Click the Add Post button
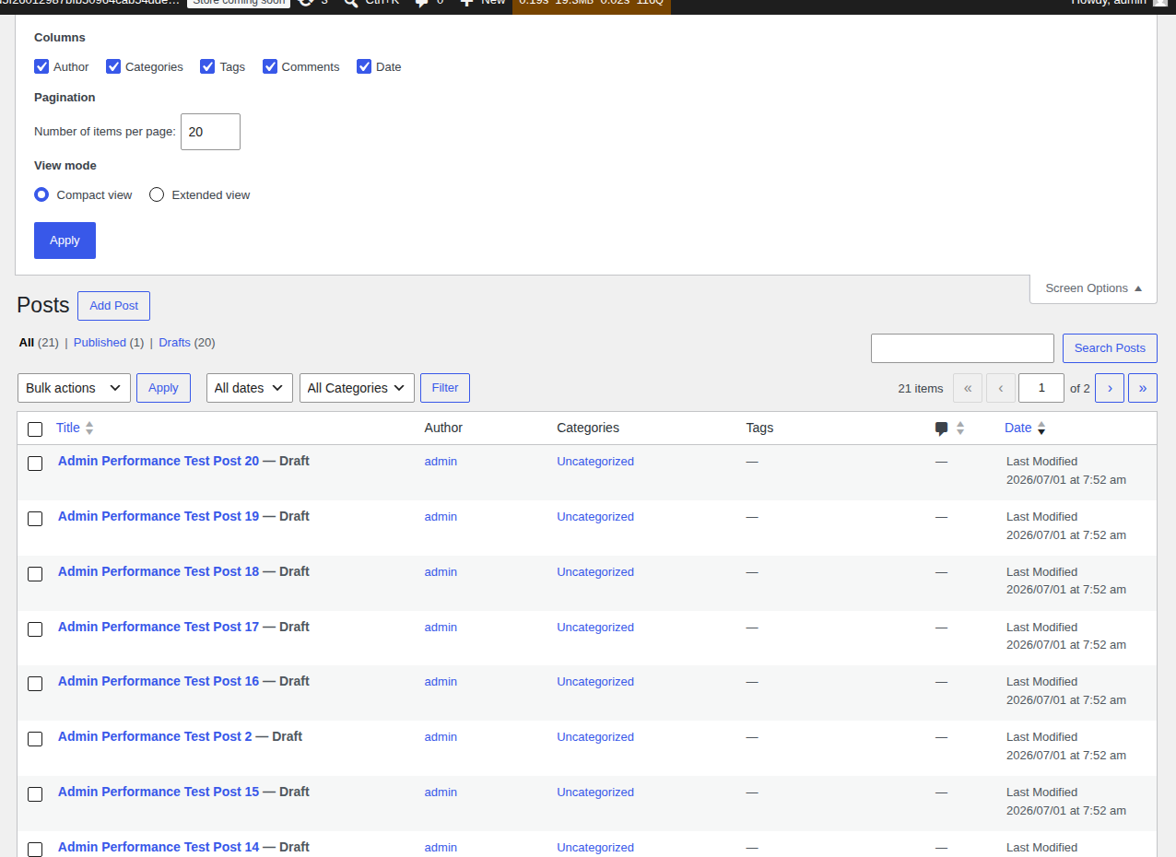Screen dimensions: 1176x857 point(113,306)
